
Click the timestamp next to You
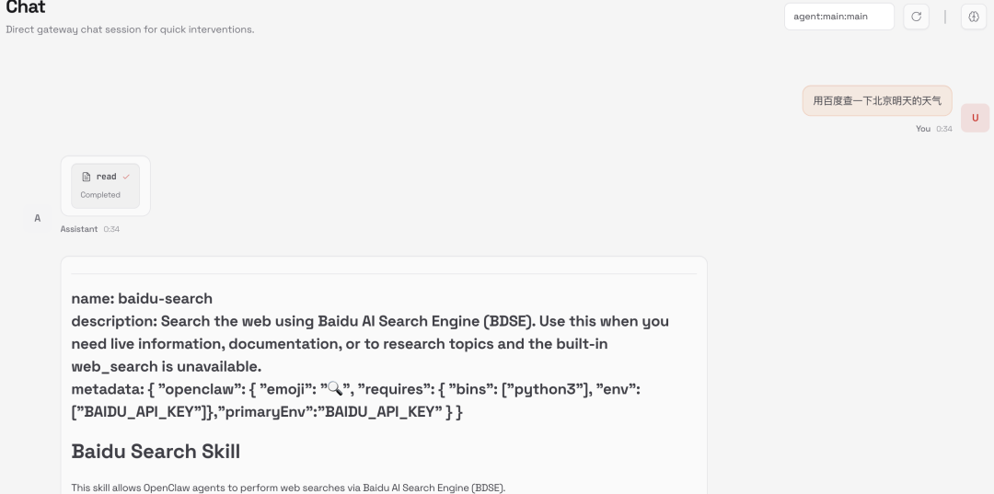click(x=944, y=129)
